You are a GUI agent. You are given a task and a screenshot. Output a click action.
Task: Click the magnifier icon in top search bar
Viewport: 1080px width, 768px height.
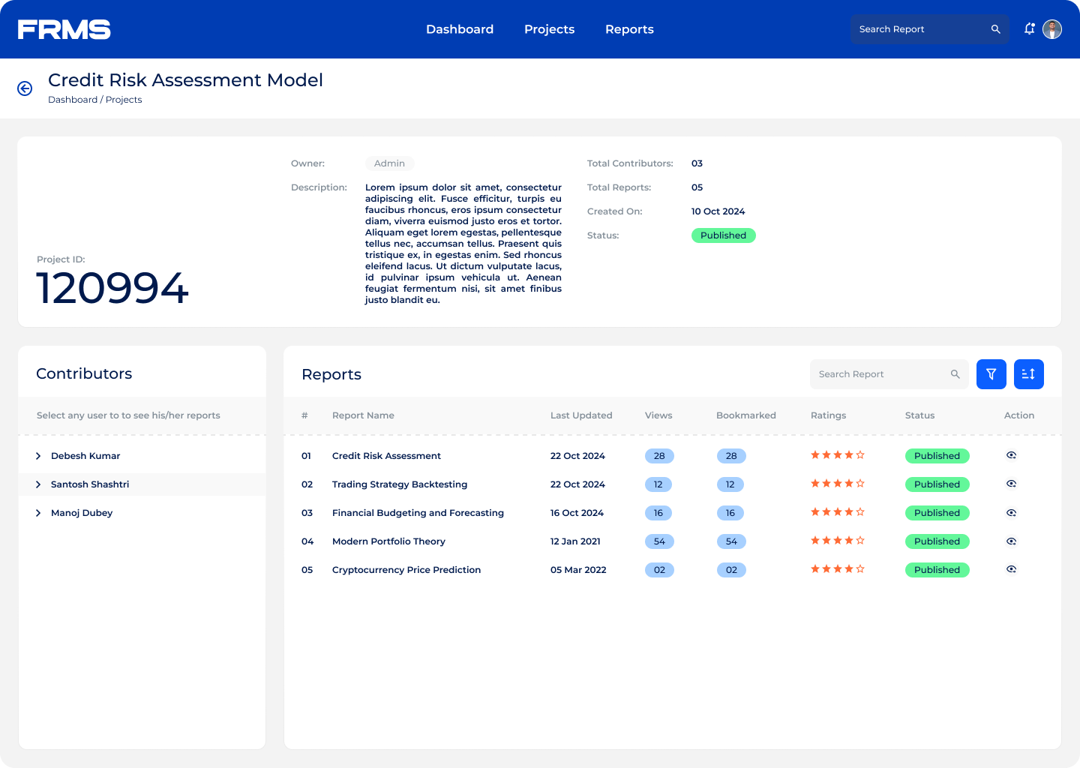coord(995,29)
